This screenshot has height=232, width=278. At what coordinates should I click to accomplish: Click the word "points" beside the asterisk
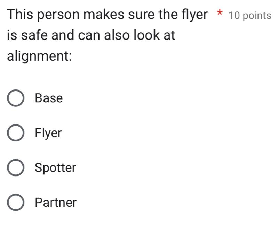coord(257,16)
